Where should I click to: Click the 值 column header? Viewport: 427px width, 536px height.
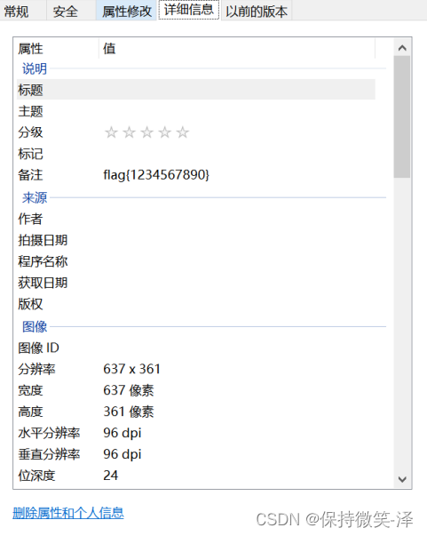coord(237,49)
